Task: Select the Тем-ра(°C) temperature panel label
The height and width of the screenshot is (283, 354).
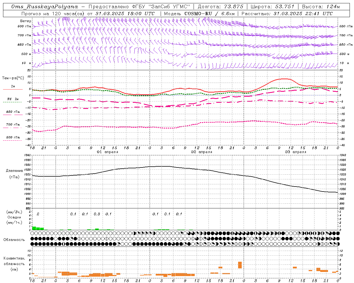Action: point(13,78)
